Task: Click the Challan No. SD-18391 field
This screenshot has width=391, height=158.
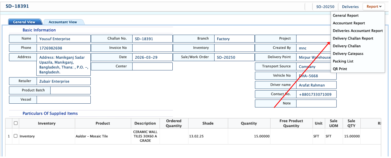Action: [152, 39]
